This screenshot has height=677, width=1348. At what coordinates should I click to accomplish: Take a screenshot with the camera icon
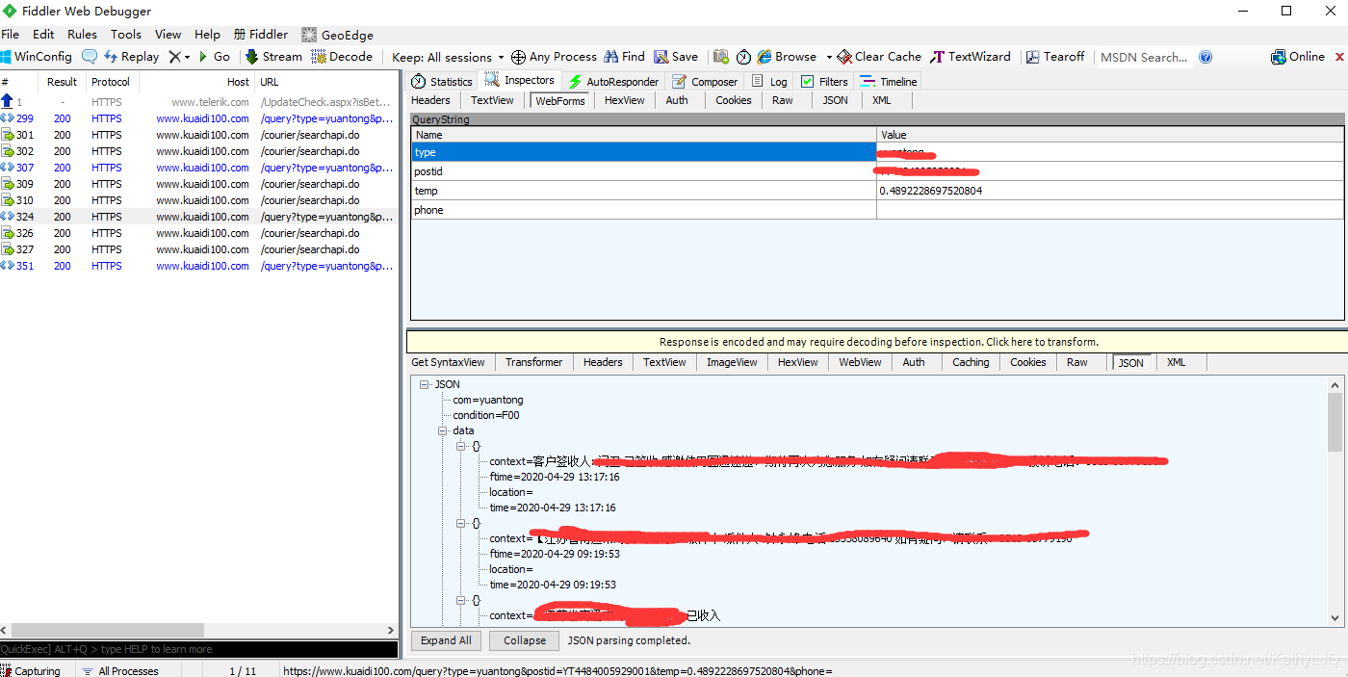point(720,57)
